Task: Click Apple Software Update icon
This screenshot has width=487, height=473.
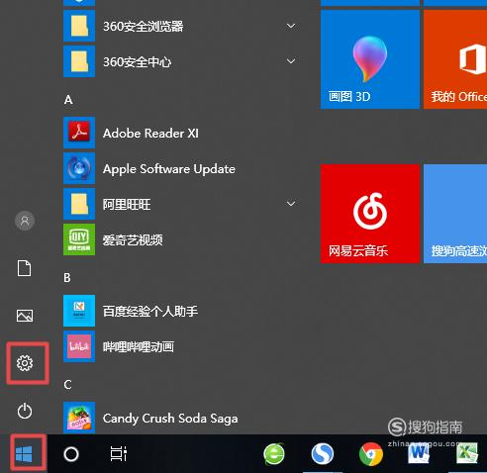Action: pos(79,168)
